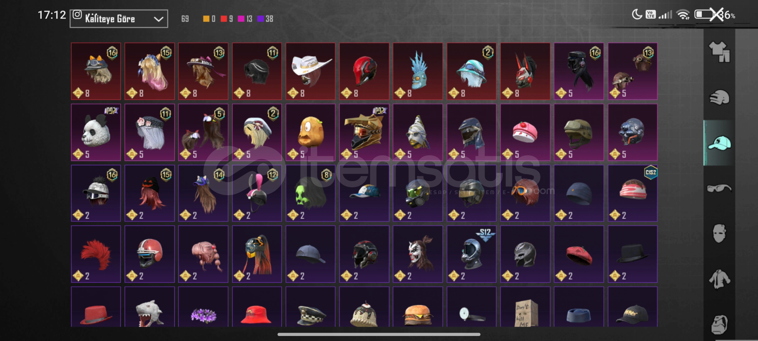758x341 pixels.
Task: Expand the Kaliteye Göre sort dropdown
Action: tap(119, 19)
